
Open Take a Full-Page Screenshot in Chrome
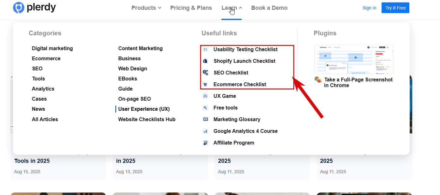(x=358, y=82)
